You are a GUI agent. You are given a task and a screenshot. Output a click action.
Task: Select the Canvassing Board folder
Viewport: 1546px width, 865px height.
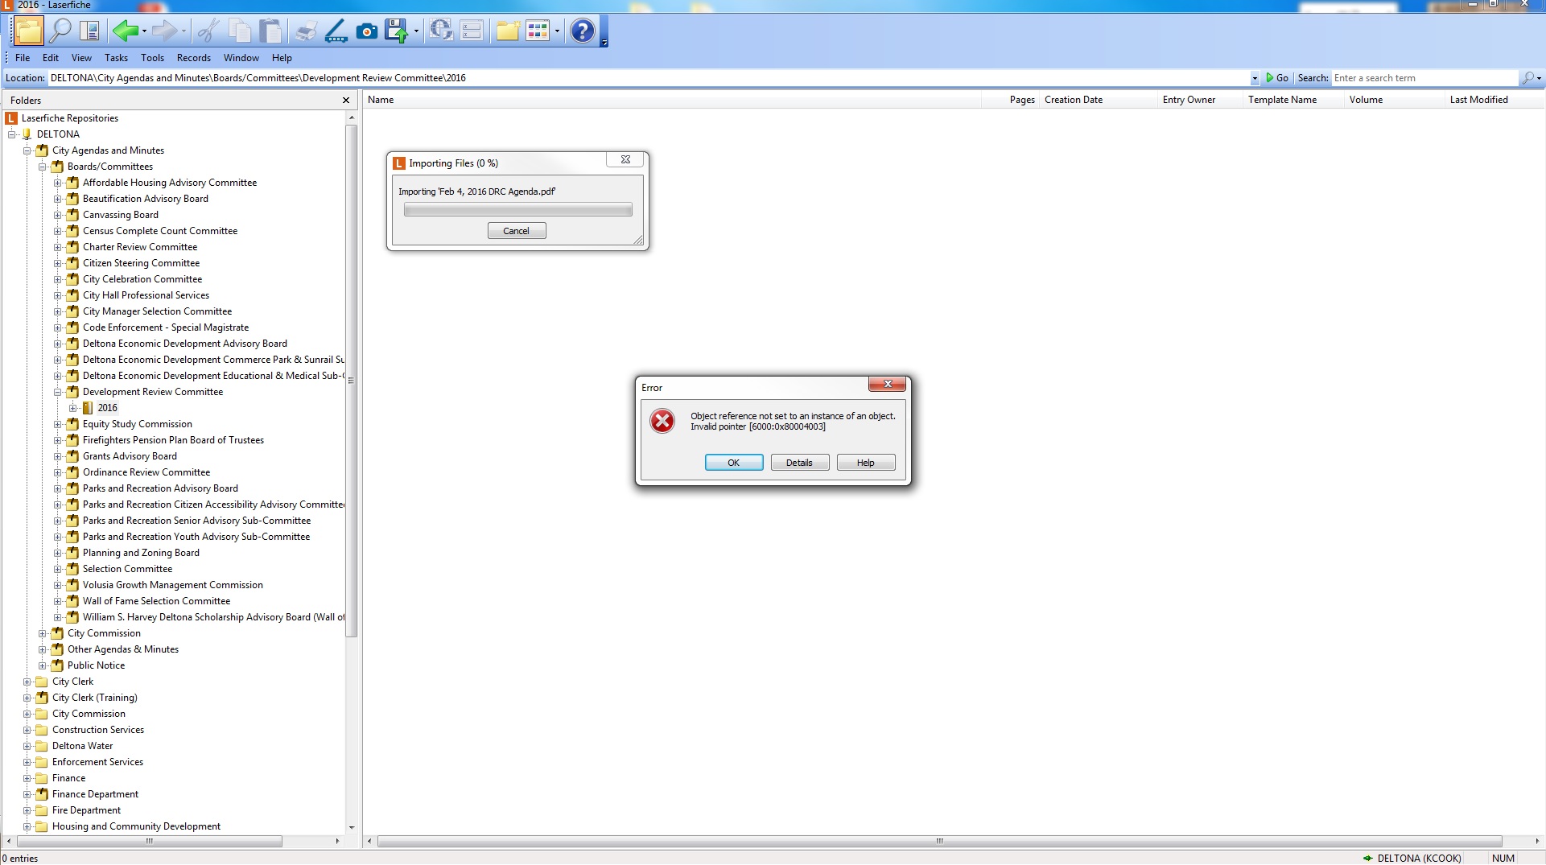[x=121, y=215]
